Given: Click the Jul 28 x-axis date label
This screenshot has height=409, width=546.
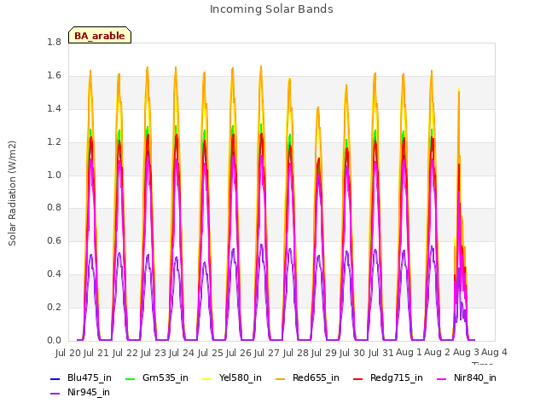Looking at the screenshot, I should pos(295,353).
